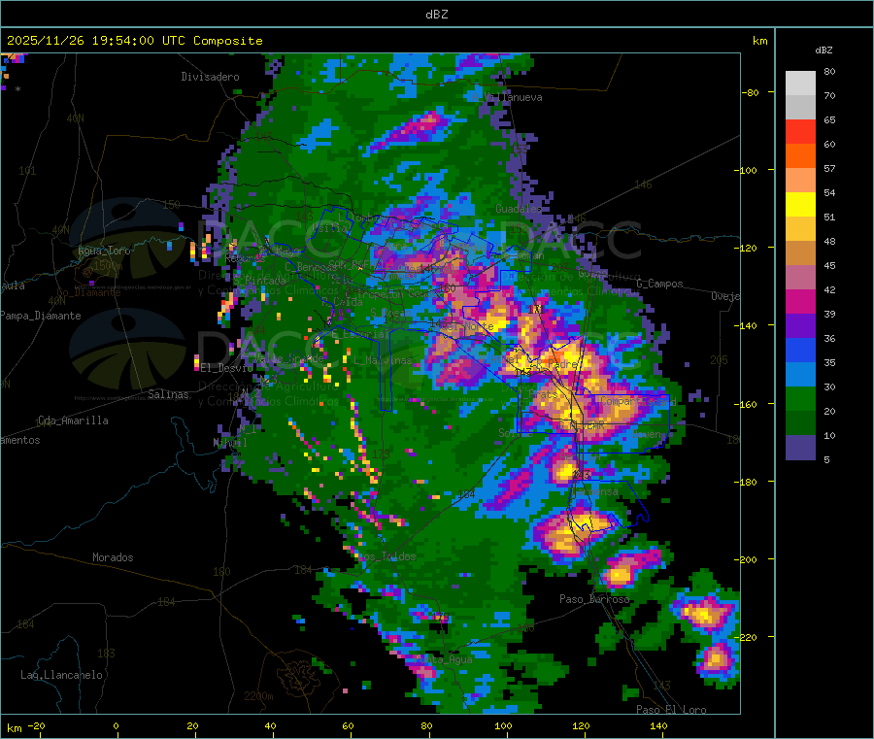
Task: Select the yellow 54 dBZ color swatch
Action: (800, 205)
